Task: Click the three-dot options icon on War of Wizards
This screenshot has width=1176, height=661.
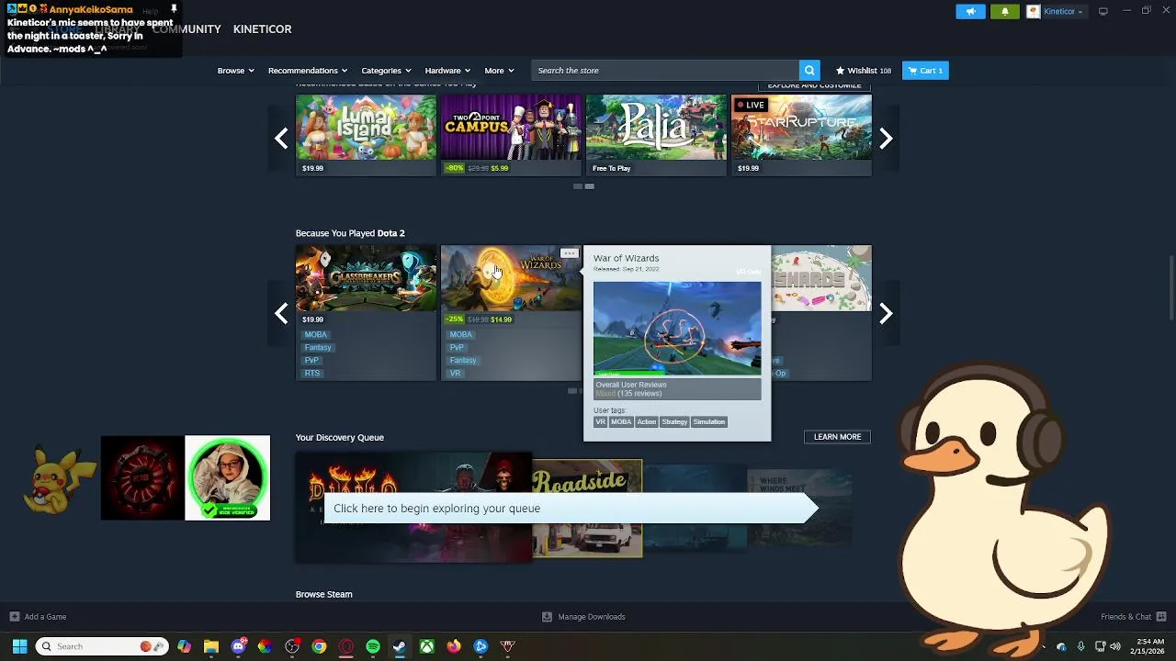Action: [x=569, y=253]
